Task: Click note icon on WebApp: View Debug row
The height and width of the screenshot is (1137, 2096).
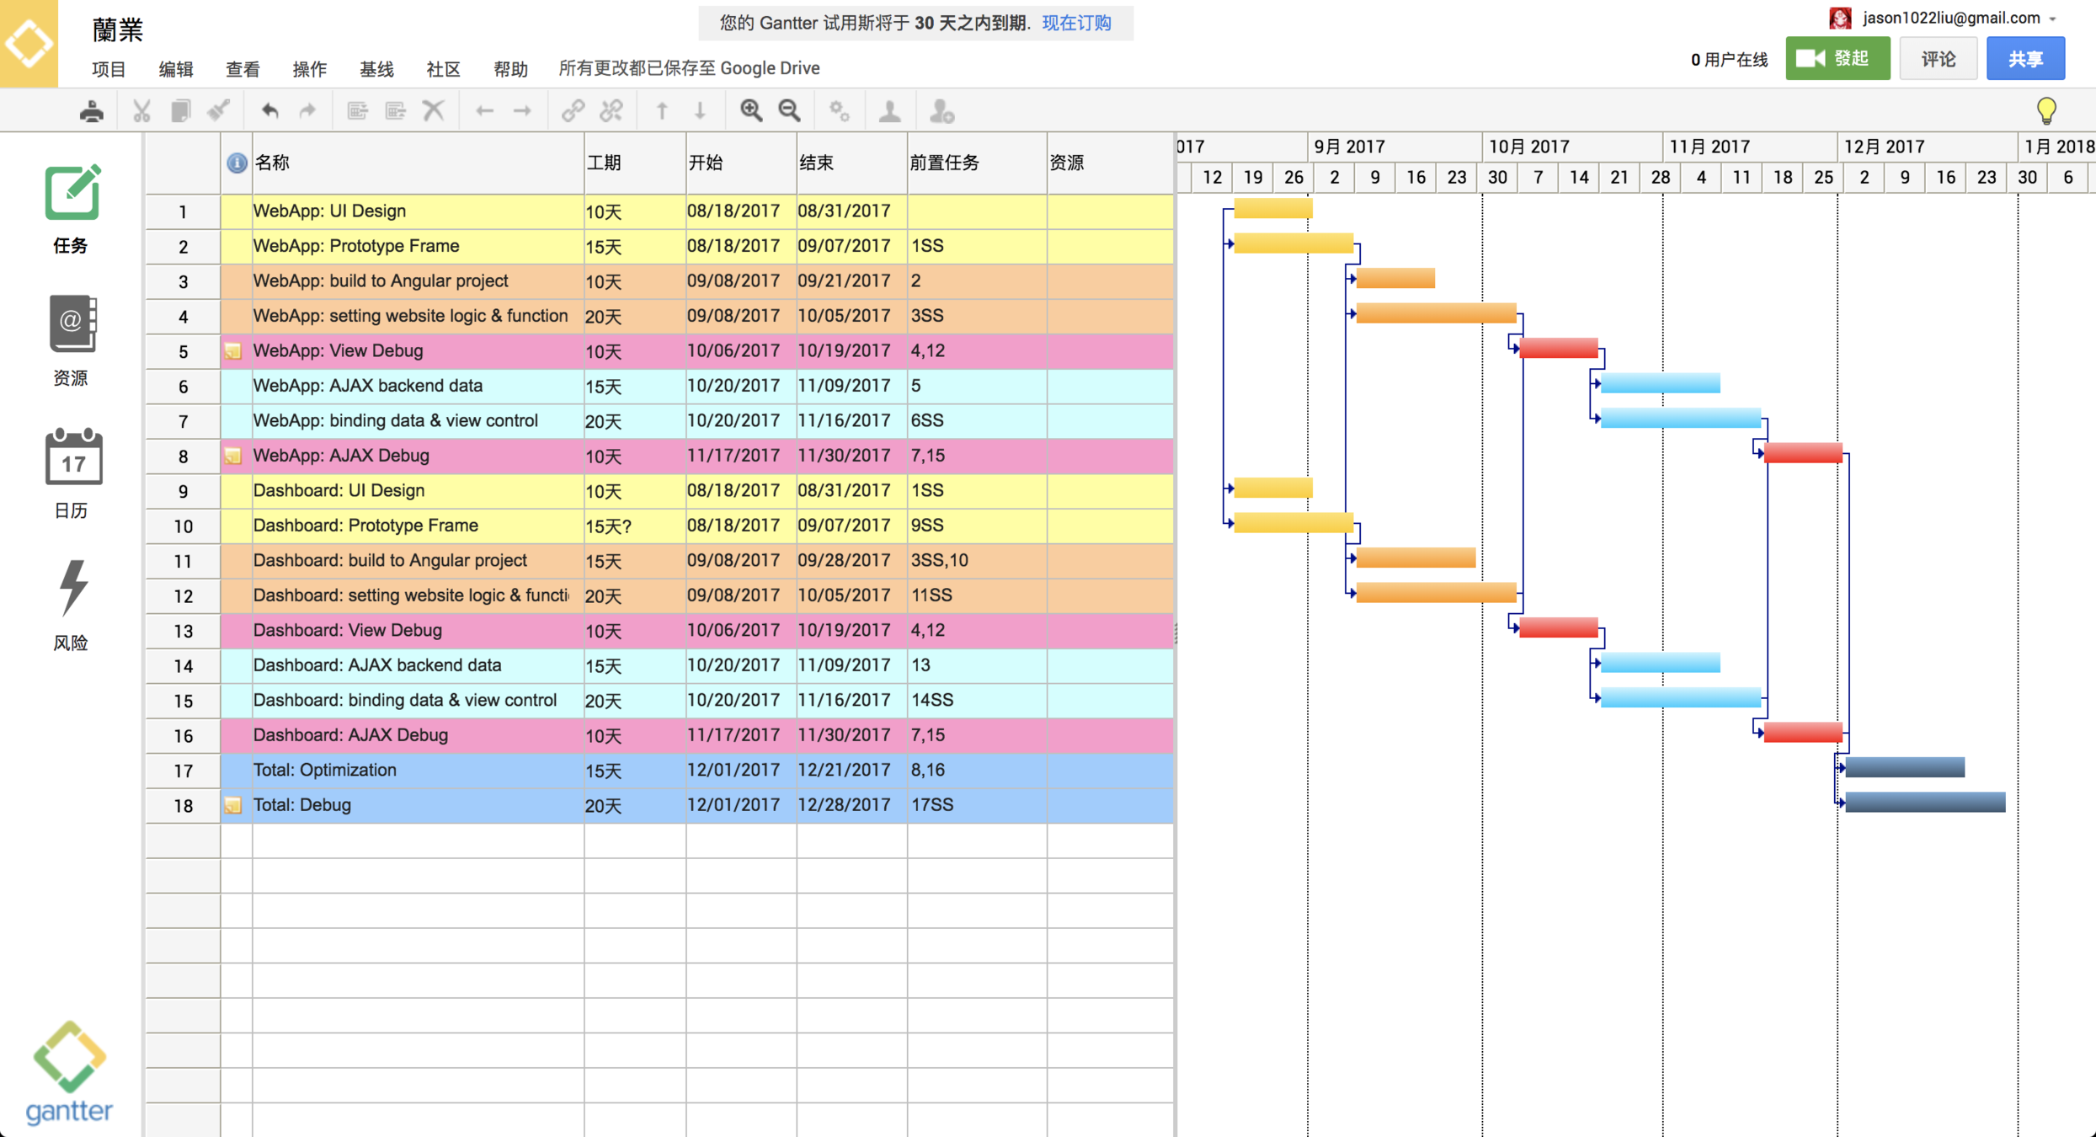Action: [x=233, y=351]
